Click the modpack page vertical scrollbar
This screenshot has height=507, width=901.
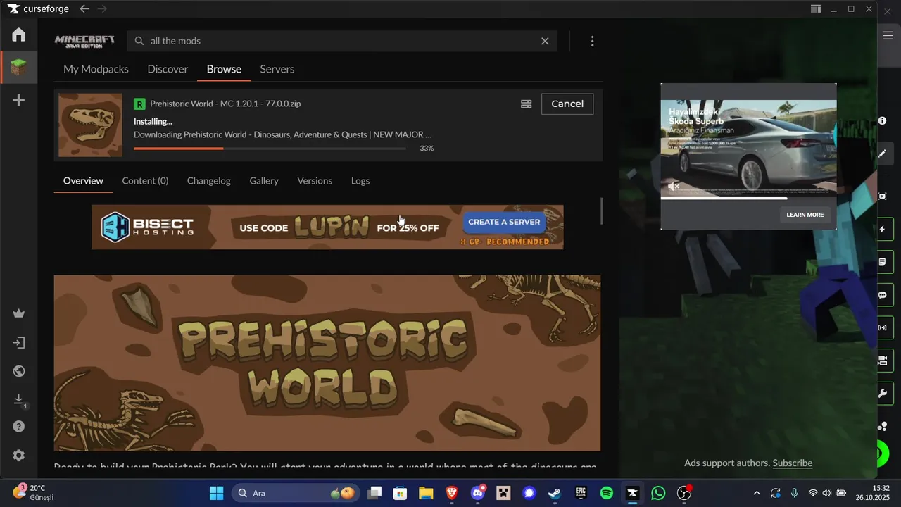coord(601,211)
